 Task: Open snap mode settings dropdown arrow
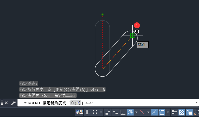101,112
